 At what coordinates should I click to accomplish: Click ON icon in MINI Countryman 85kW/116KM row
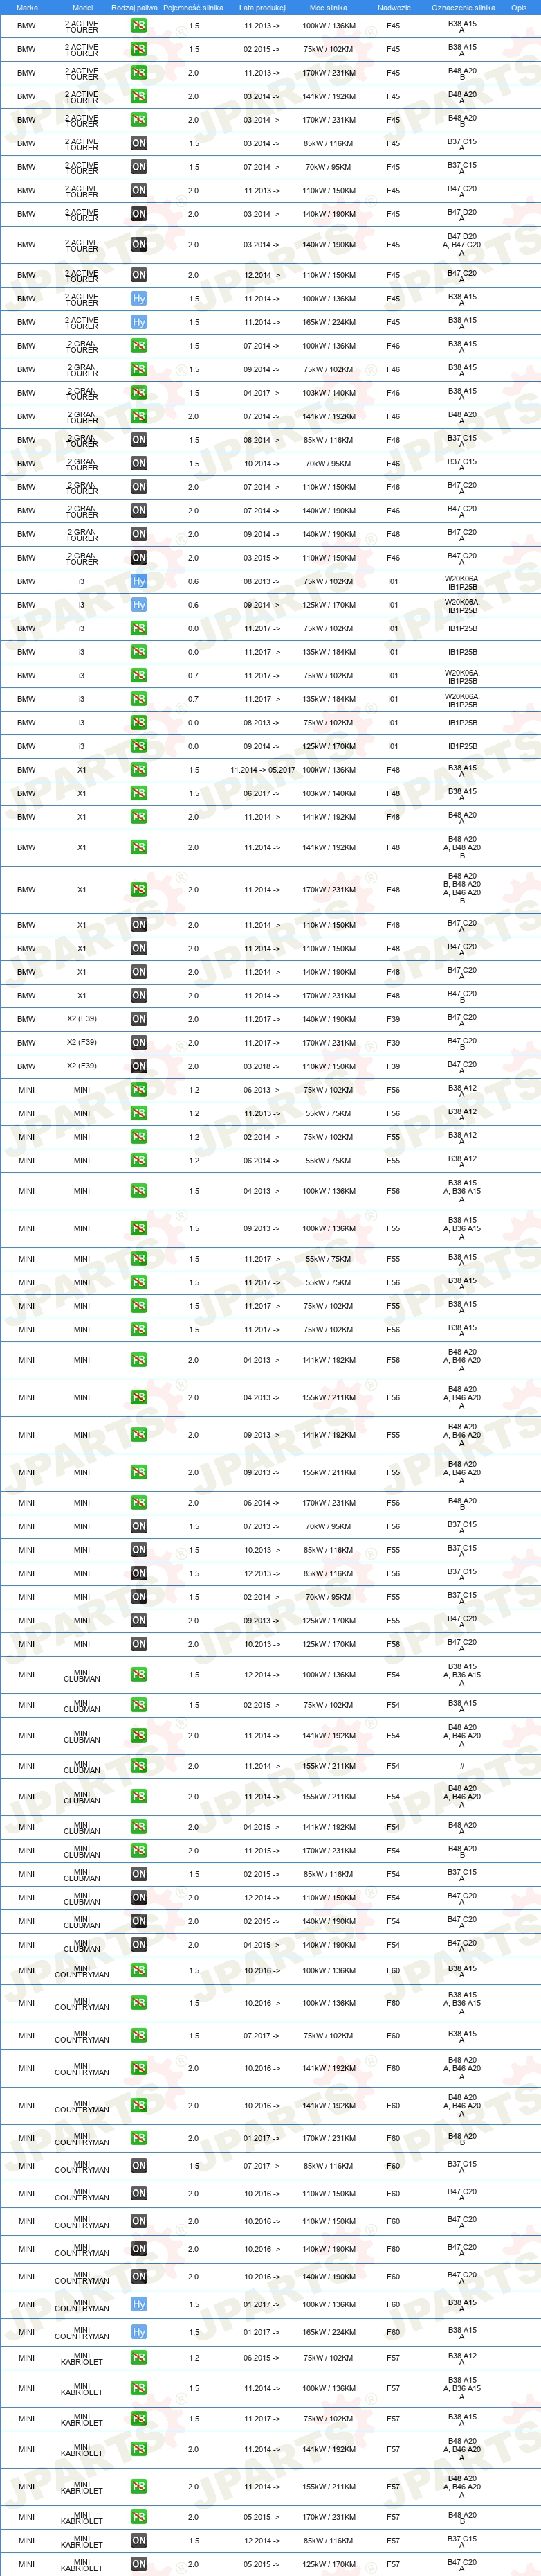139,2166
